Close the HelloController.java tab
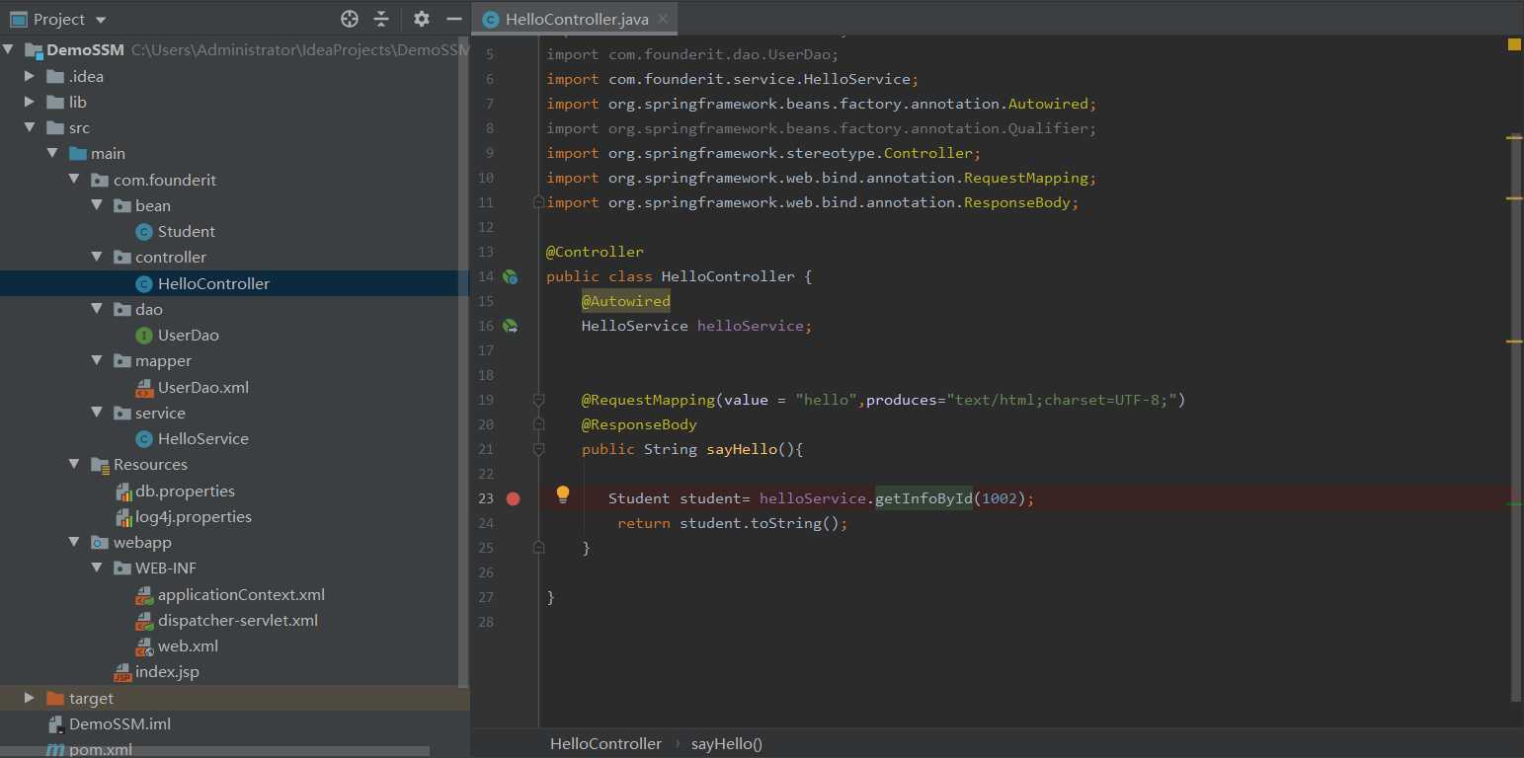This screenshot has width=1524, height=758. 663,18
